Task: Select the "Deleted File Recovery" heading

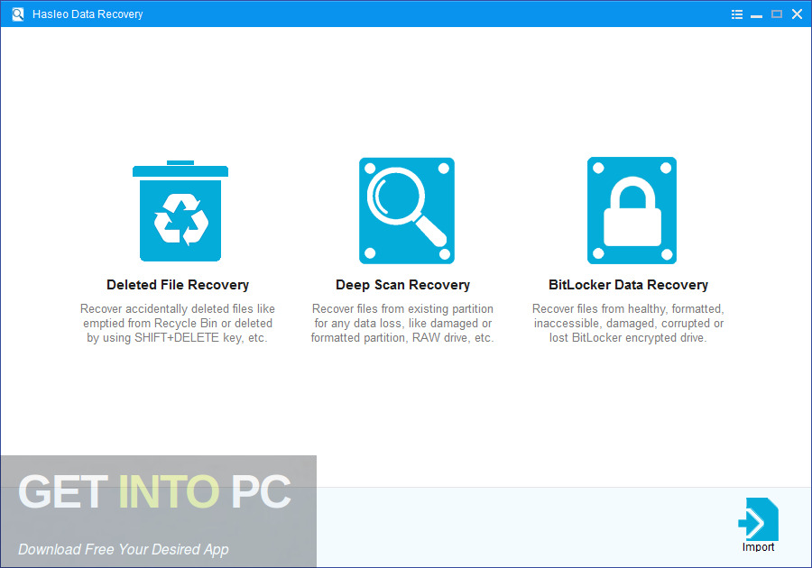Action: point(178,285)
